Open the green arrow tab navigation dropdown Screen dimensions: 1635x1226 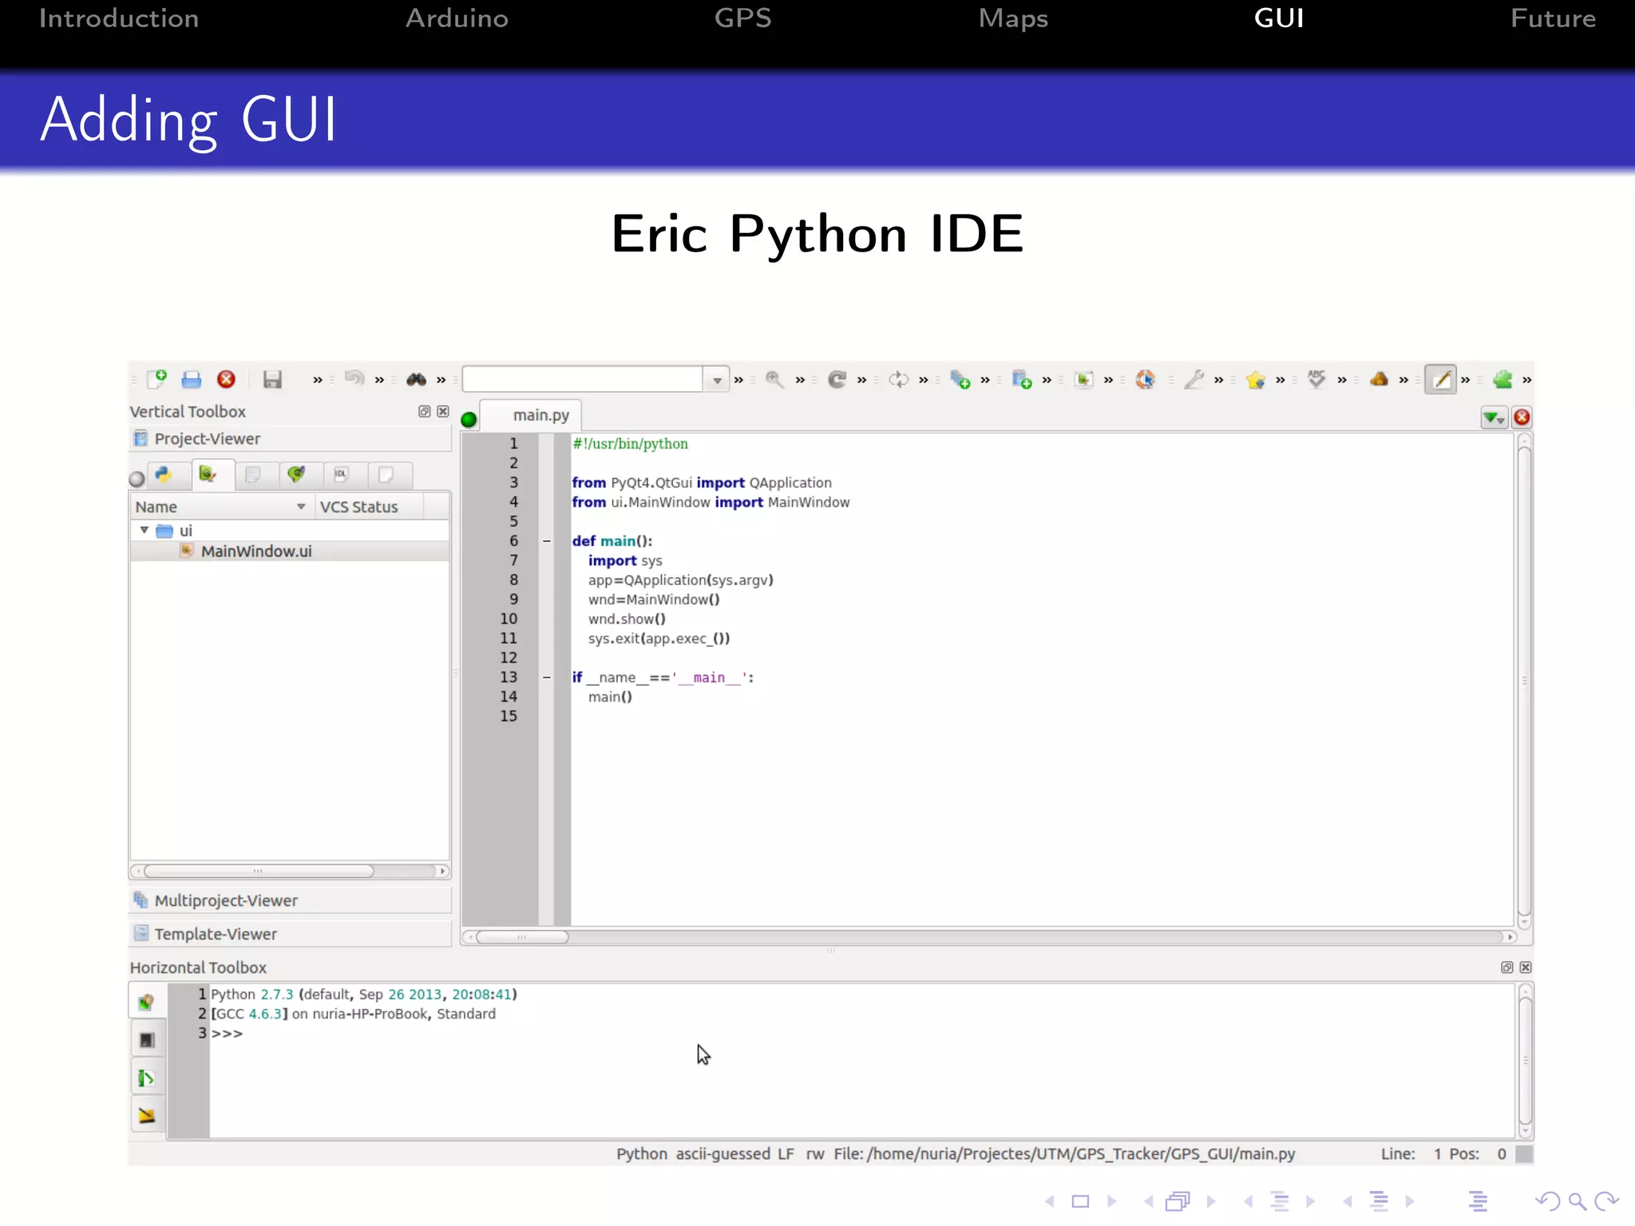tap(1494, 417)
